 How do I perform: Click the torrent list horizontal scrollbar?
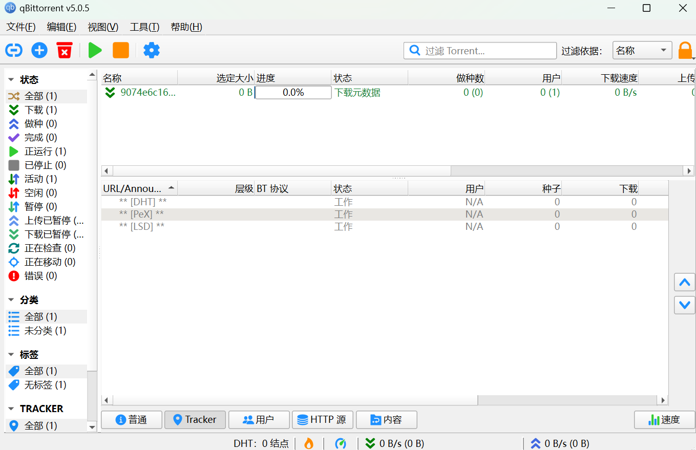tap(398, 171)
